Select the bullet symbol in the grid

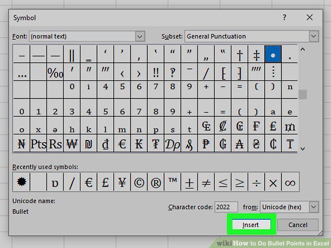273,54
